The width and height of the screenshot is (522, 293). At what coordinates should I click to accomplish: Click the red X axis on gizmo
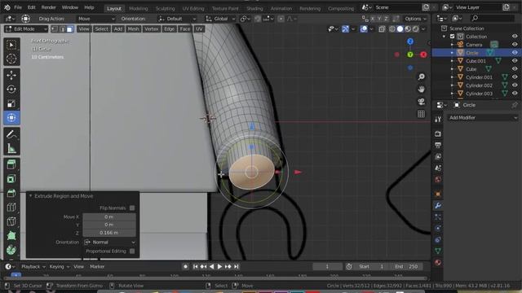tap(423, 55)
